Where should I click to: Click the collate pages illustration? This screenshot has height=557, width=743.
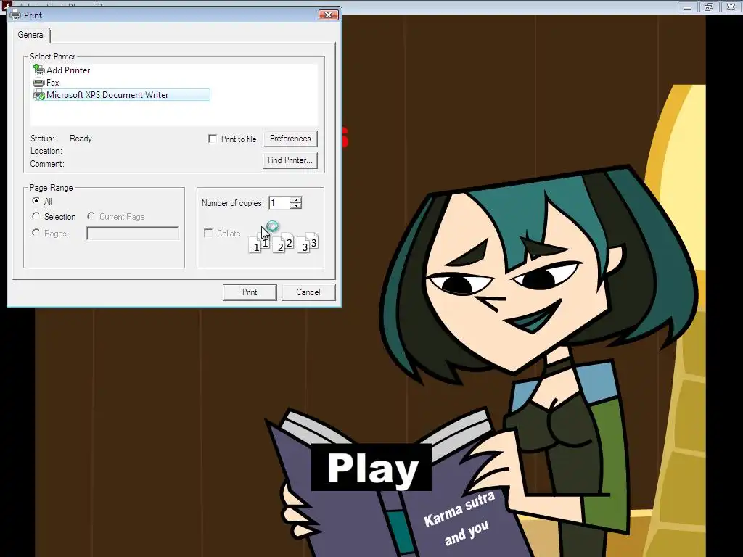pos(284,242)
